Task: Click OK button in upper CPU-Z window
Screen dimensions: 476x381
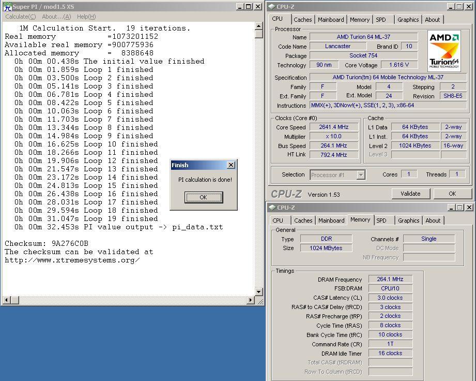Action: 452,194
